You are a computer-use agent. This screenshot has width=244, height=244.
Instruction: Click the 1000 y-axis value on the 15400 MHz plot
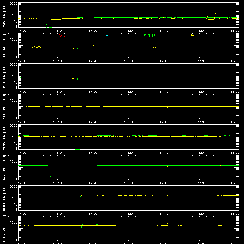[14, 223]
